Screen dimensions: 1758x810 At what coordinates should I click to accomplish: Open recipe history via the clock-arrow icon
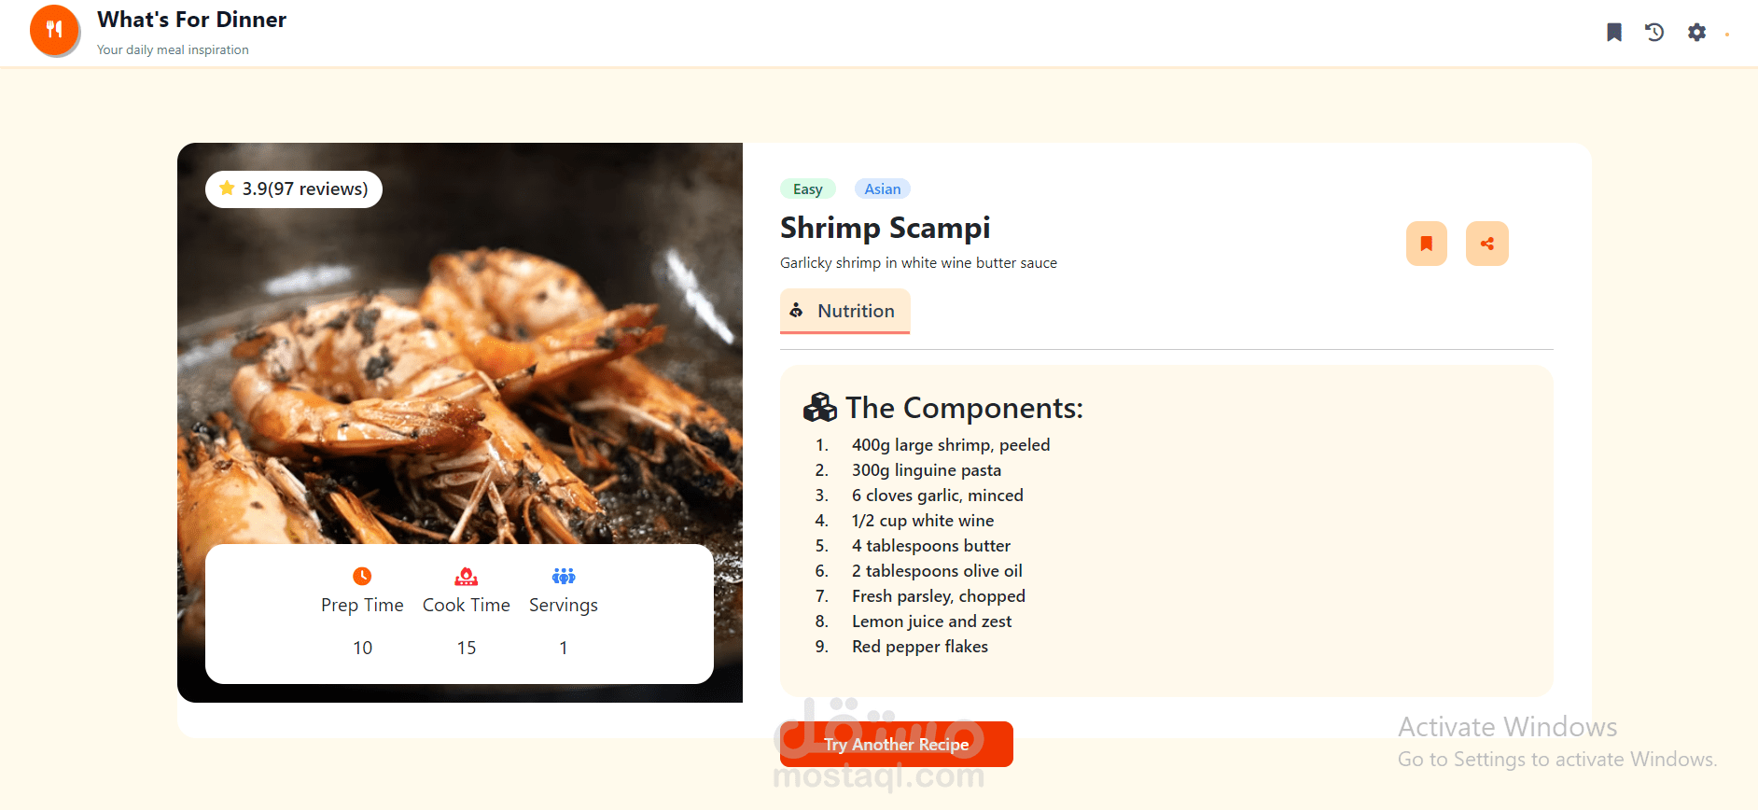1653,32
